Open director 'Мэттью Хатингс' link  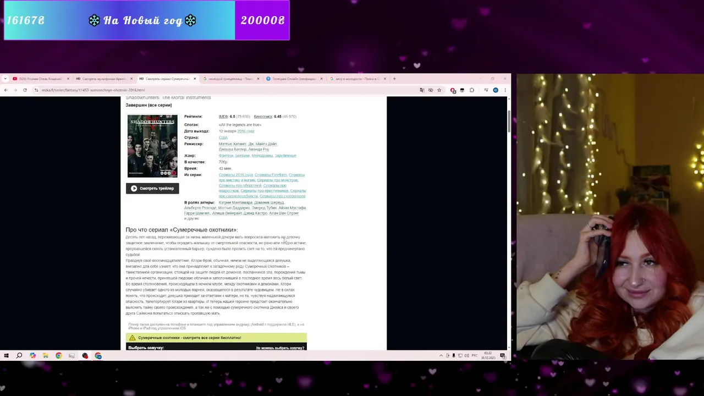(233, 144)
